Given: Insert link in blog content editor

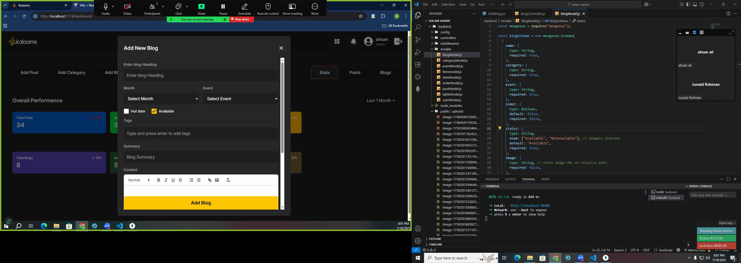Looking at the screenshot, I should (x=210, y=180).
